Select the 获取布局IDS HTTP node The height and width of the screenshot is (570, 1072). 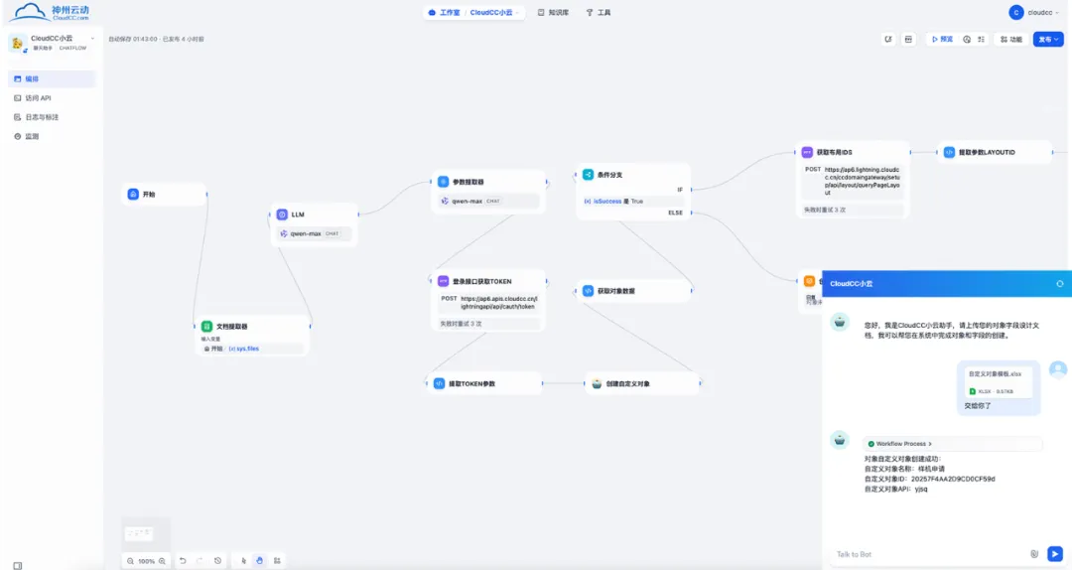coord(854,181)
